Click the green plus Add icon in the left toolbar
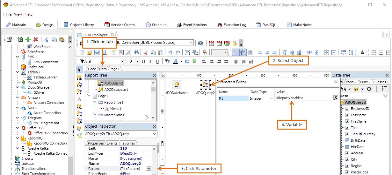The image size is (392, 175). click(x=28, y=39)
